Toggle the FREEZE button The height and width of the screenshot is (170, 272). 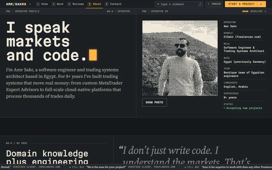(214, 4)
